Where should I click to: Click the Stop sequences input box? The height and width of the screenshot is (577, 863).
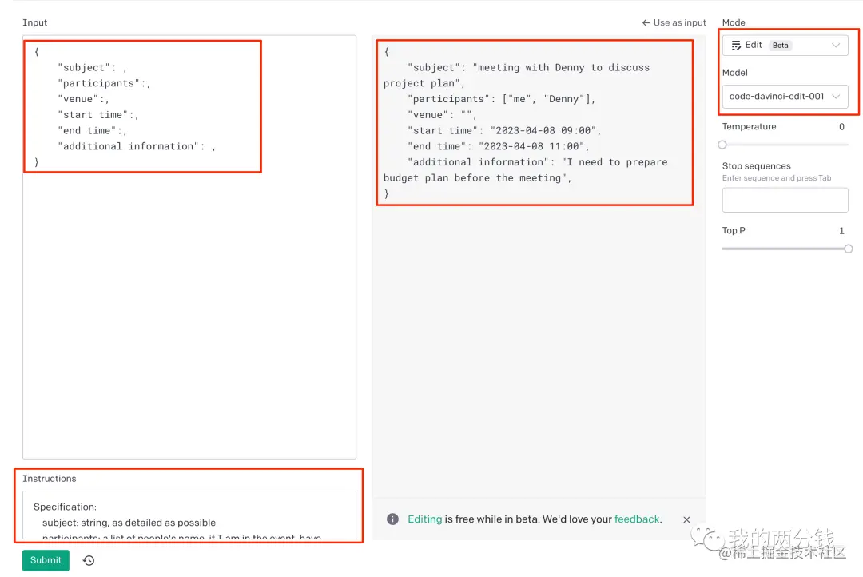coord(785,200)
